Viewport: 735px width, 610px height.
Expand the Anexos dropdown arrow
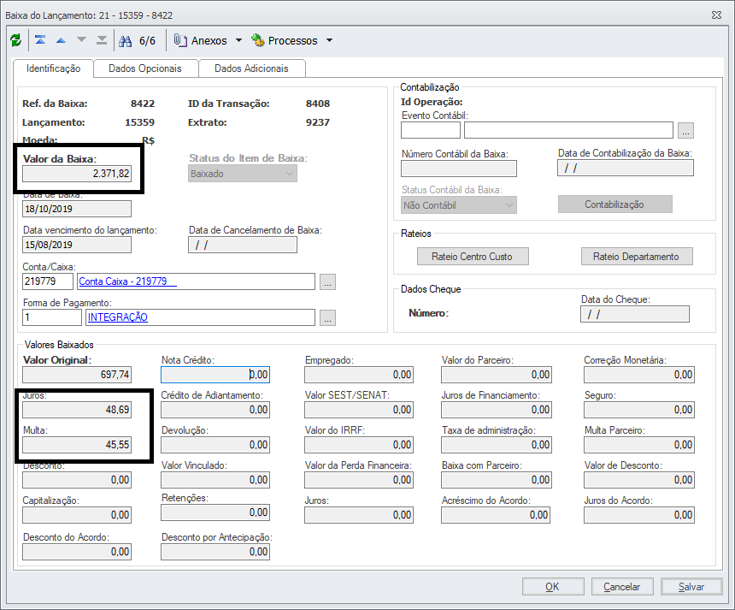pos(238,40)
